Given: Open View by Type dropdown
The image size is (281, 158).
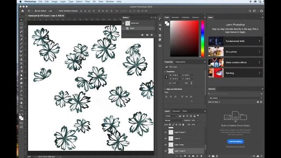Looking at the screenshot, I should click(214, 102).
